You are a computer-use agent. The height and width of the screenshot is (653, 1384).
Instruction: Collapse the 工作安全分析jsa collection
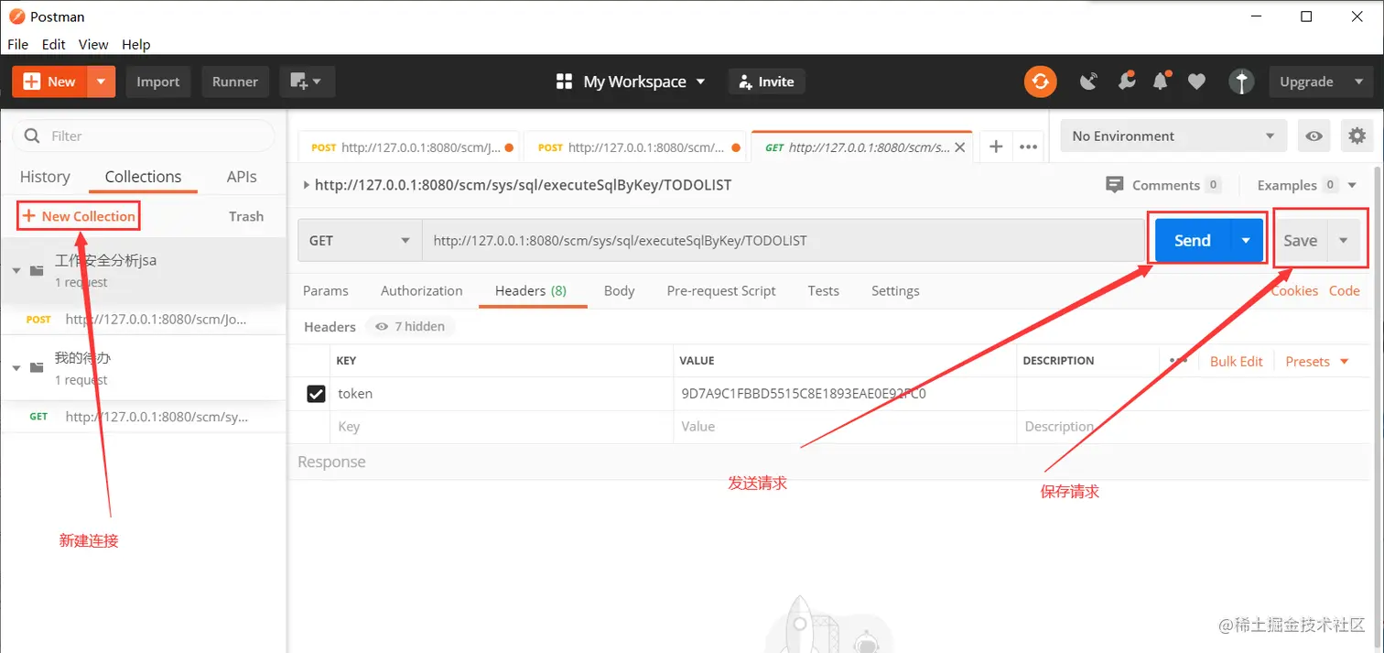(x=16, y=271)
